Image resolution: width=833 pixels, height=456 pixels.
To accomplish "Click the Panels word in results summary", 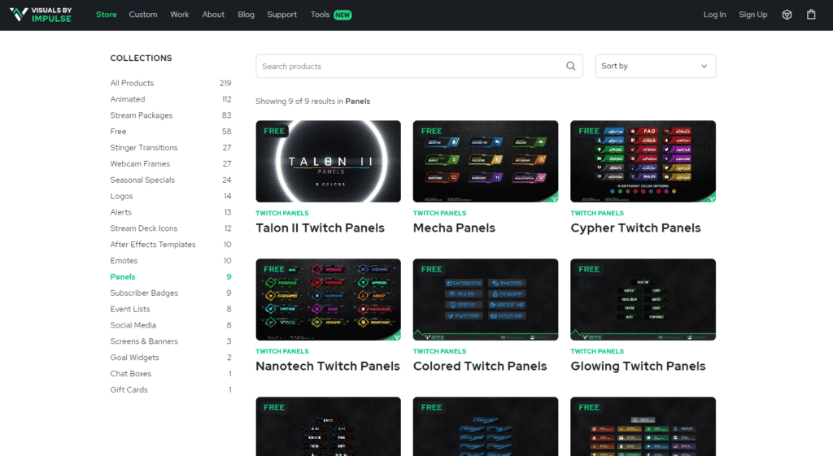I will coord(358,102).
